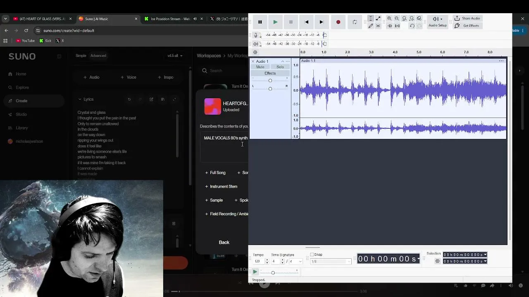Switch to the Ice Poseidon Stream tab

(174, 19)
